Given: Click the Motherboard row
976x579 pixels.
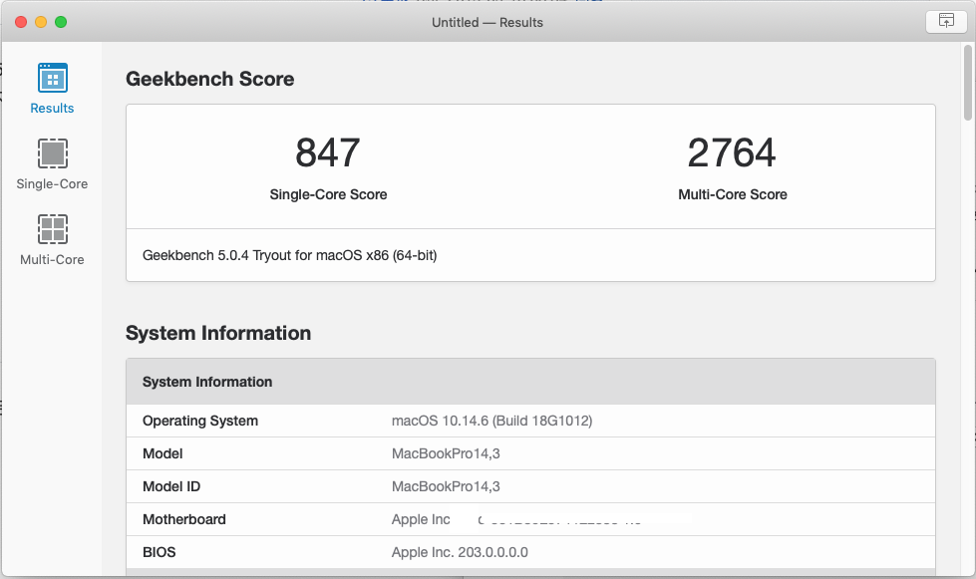Looking at the screenshot, I should point(184,519).
